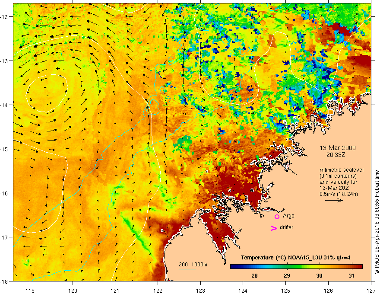Click the longitude axis label 122

[x=158, y=291]
